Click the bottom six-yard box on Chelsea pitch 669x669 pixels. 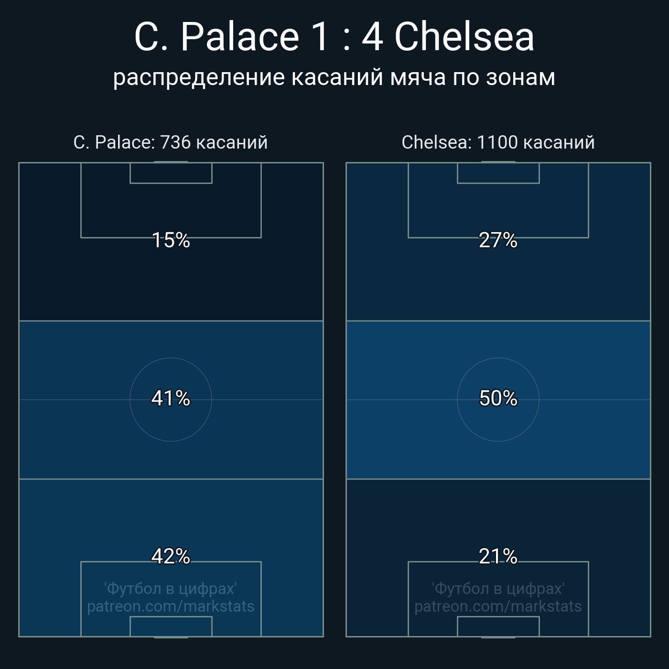pyautogui.click(x=498, y=626)
